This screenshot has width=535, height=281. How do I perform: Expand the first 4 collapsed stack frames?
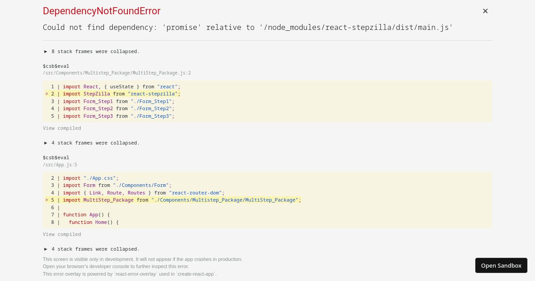[92, 143]
